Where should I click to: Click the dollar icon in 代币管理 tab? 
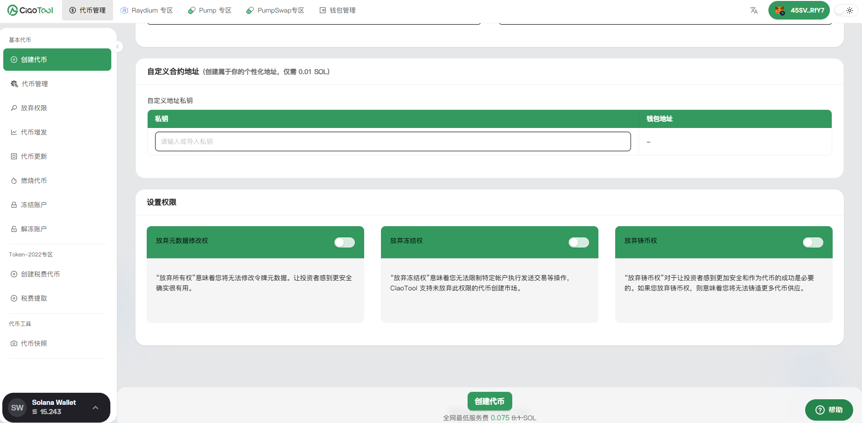73,10
